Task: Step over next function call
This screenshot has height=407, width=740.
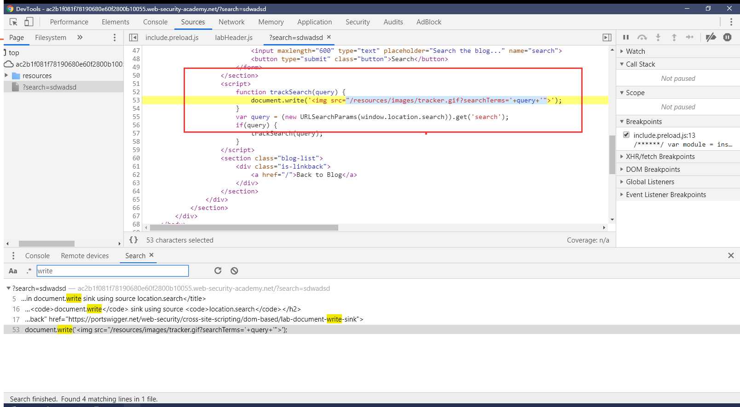Action: point(642,37)
